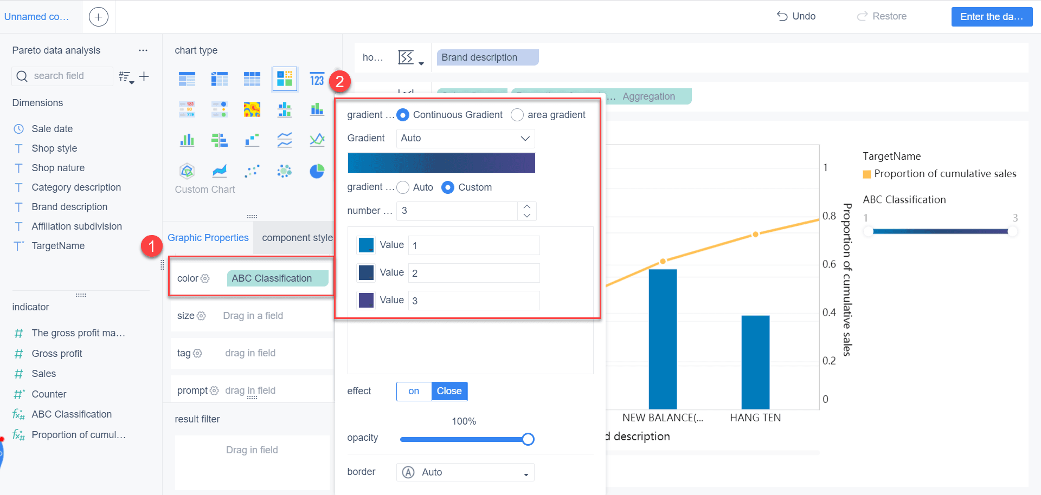
Task: Open the horizontal axis chart-type dropdown arrow
Action: (x=421, y=63)
